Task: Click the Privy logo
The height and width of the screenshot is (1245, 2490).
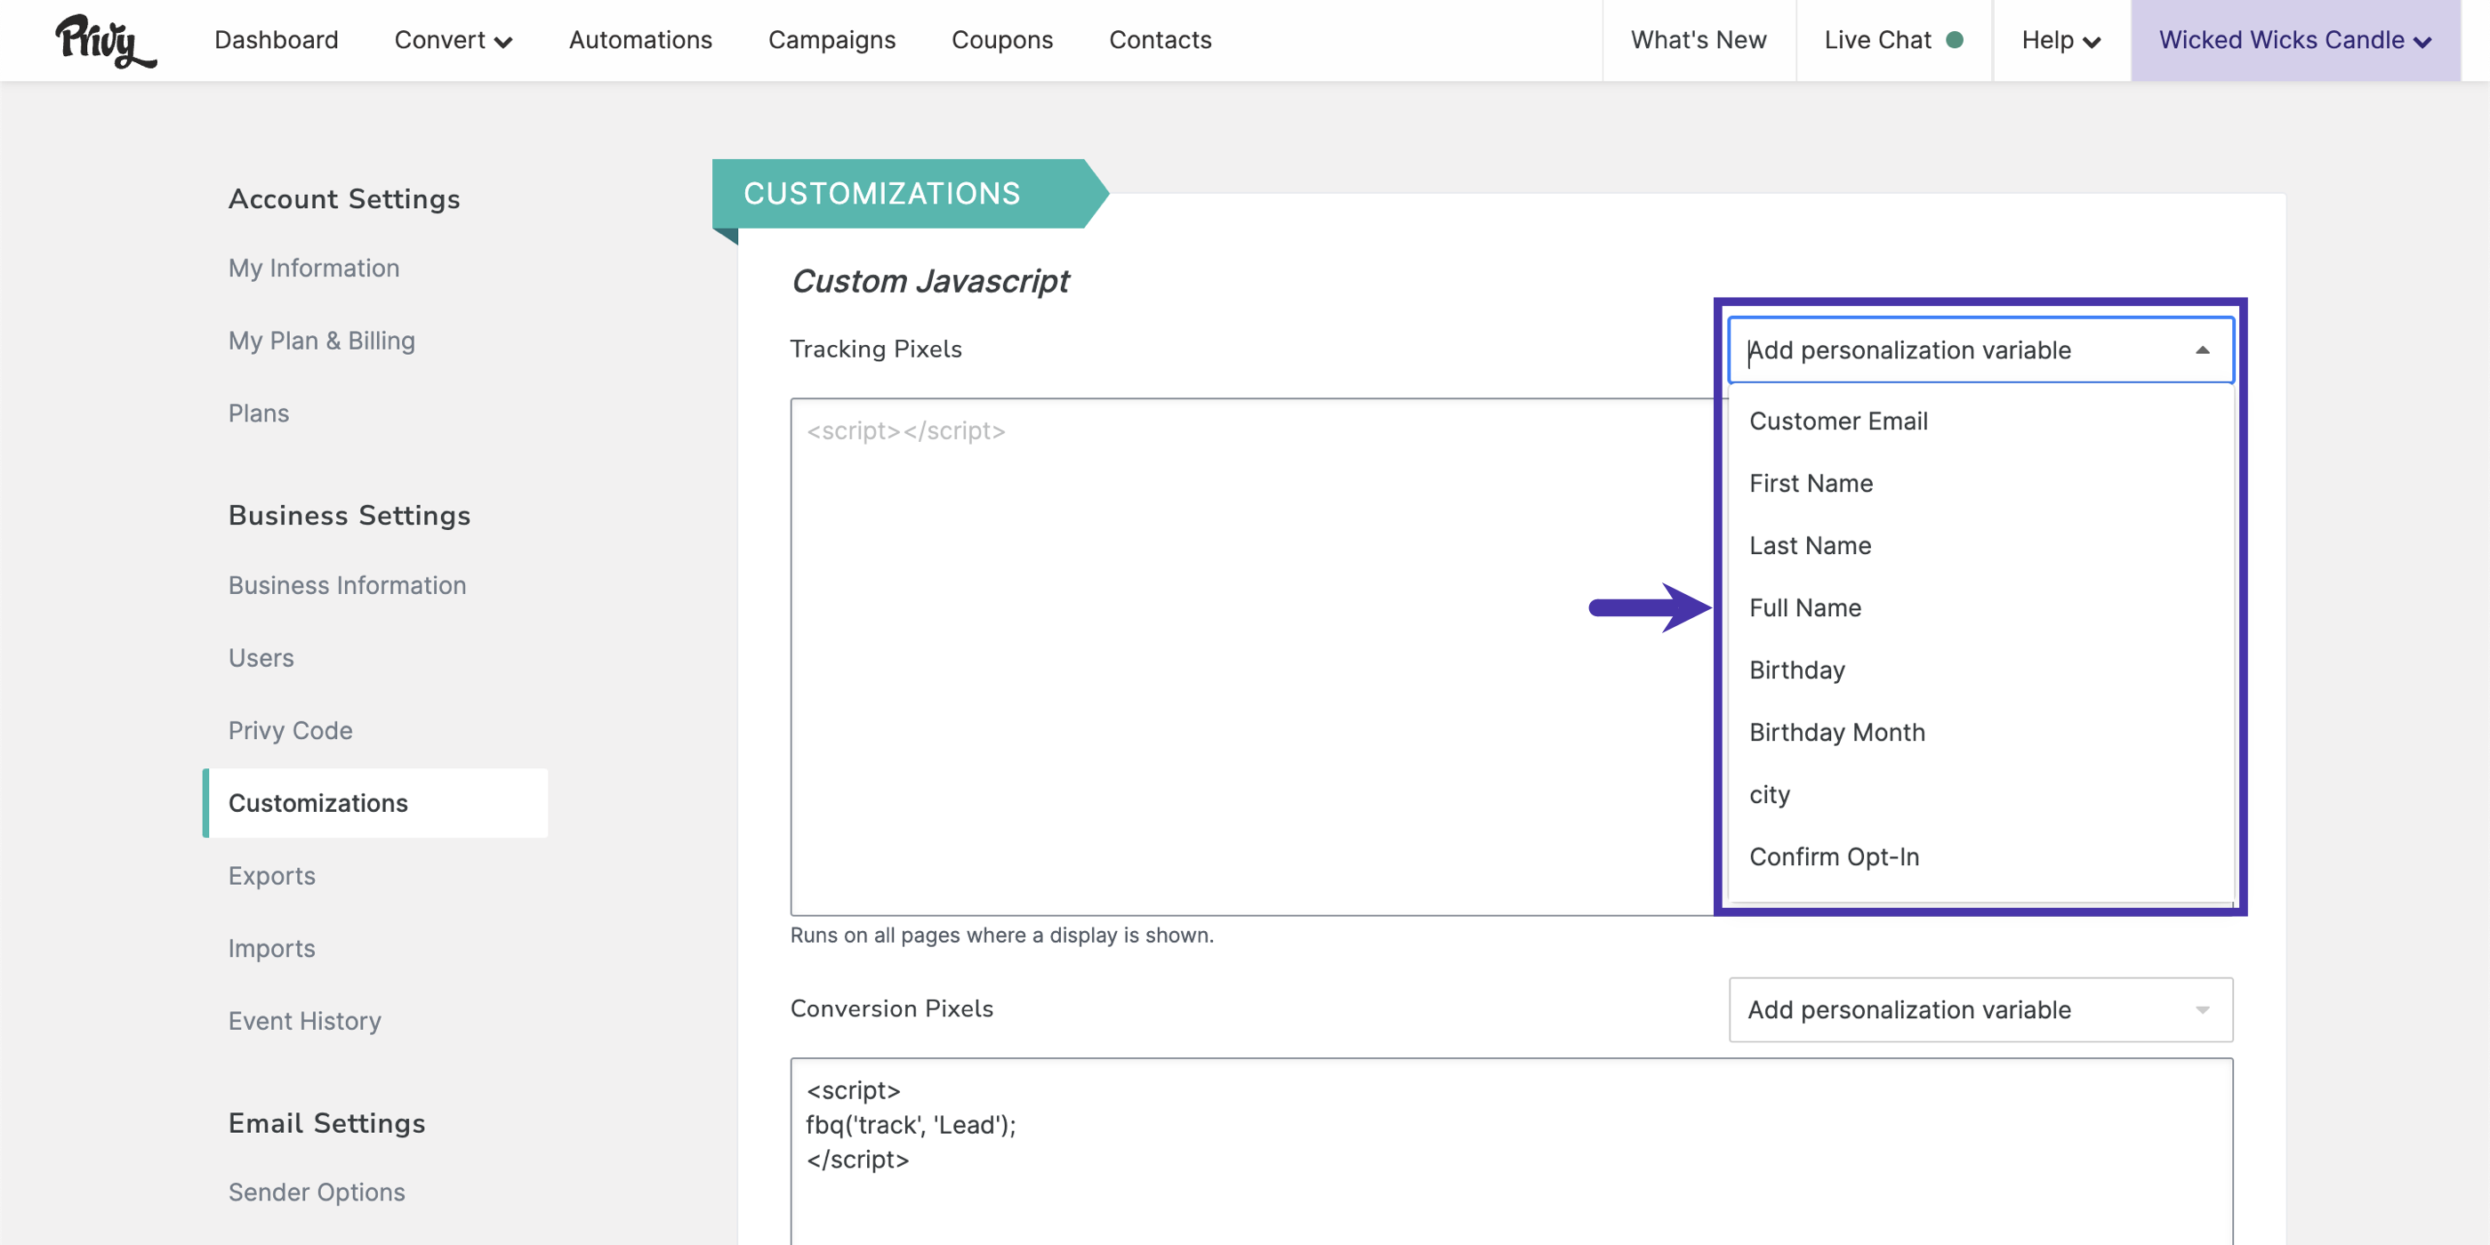Action: pos(104,41)
